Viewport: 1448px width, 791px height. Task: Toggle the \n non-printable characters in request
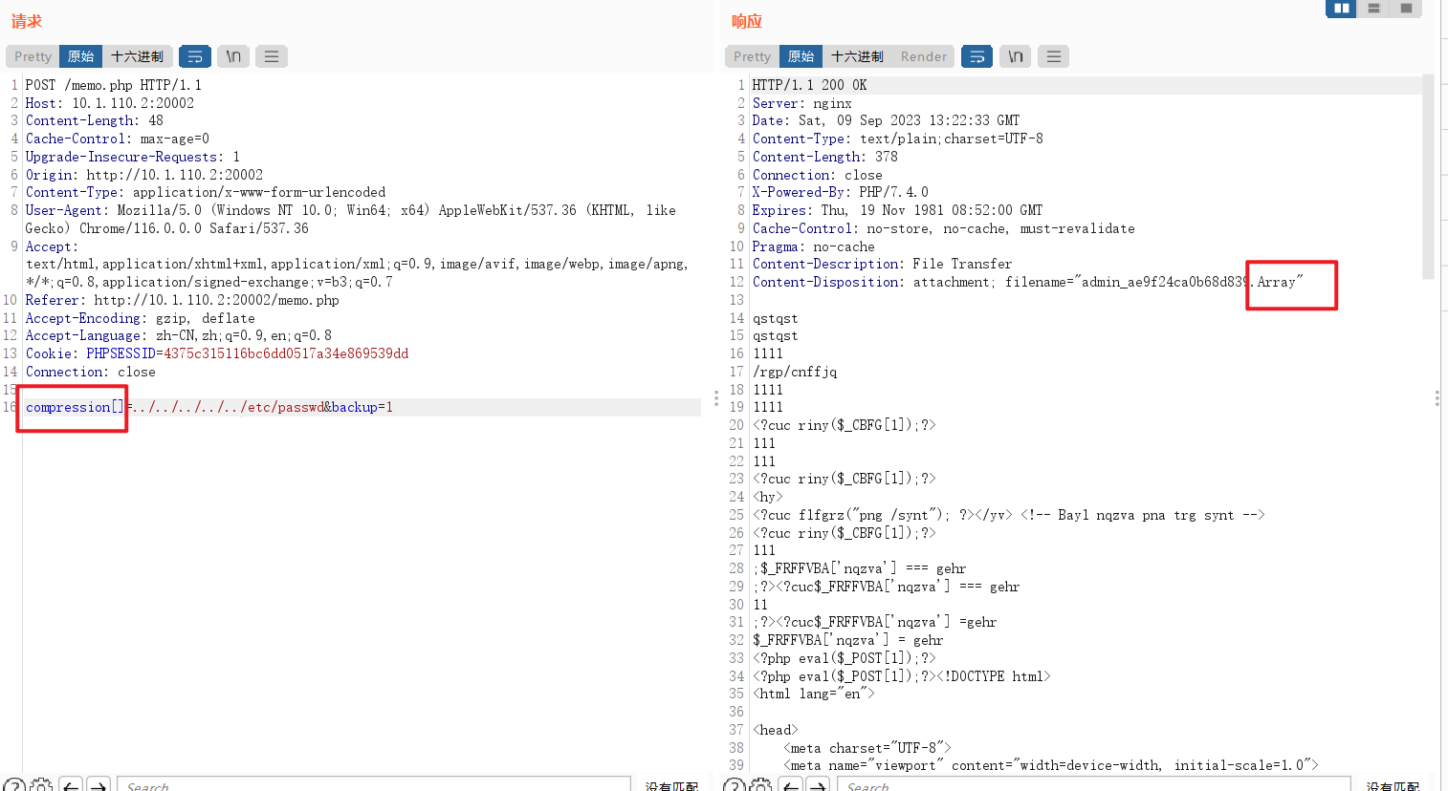click(x=233, y=56)
